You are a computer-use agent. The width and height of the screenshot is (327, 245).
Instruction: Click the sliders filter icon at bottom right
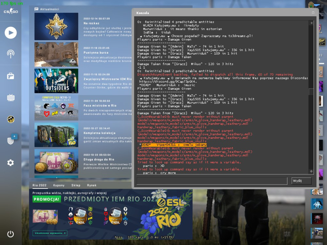coord(287,234)
